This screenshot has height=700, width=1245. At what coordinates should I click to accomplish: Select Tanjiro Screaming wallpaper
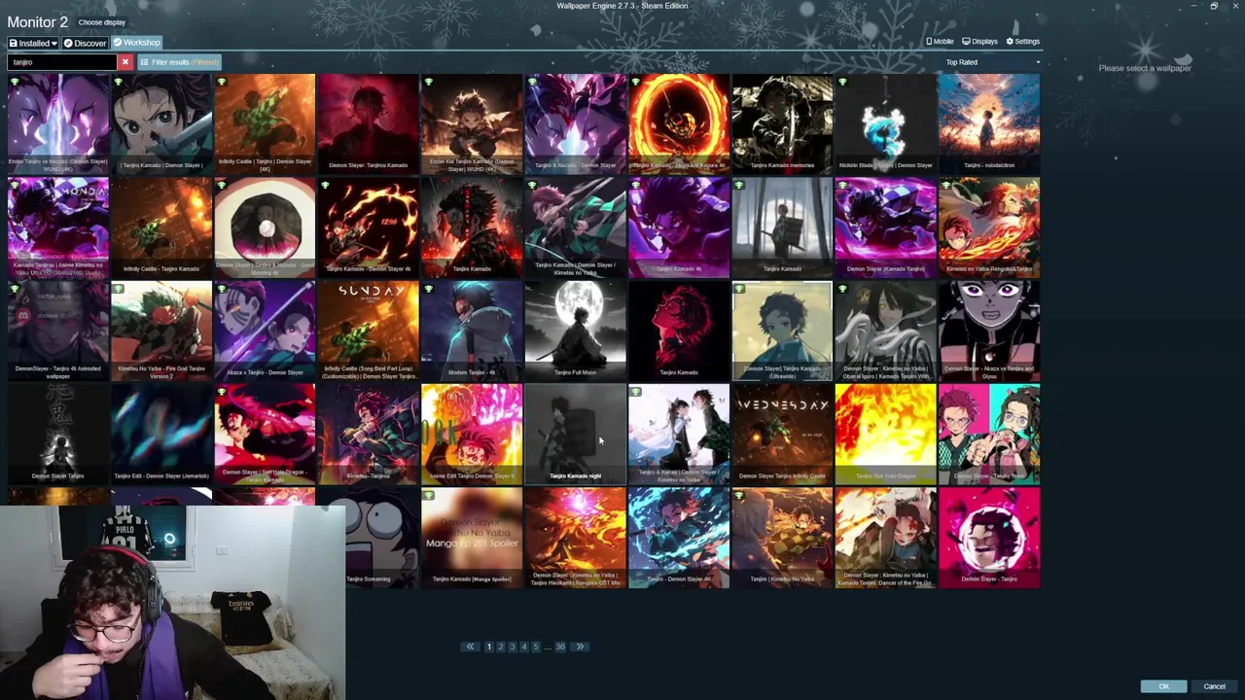(x=381, y=539)
